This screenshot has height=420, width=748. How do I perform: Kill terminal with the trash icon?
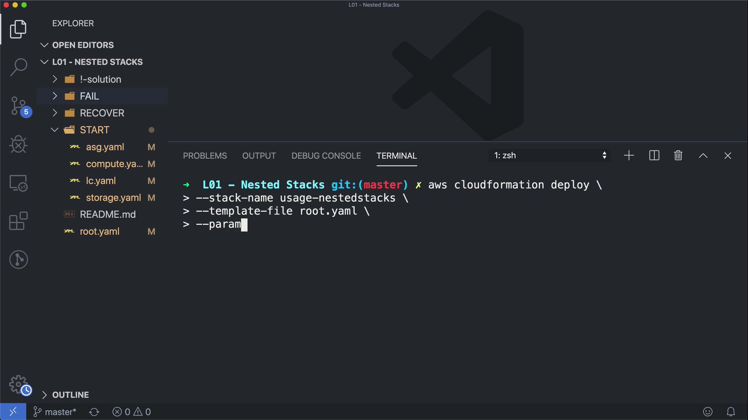tap(678, 156)
